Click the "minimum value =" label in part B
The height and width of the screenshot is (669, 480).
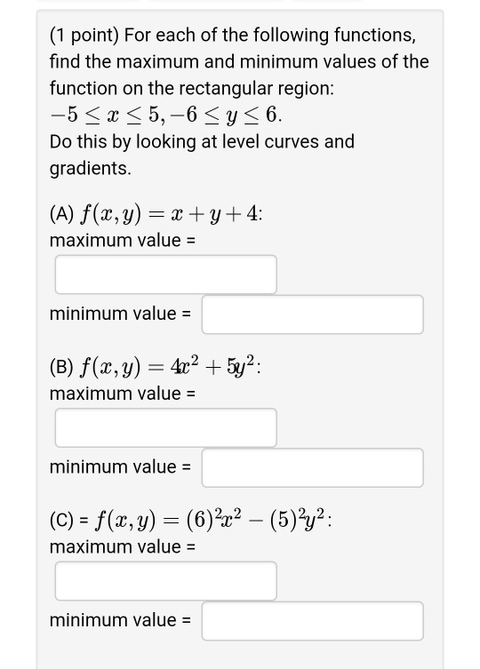pyautogui.click(x=120, y=466)
